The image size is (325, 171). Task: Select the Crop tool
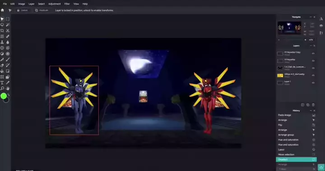click(x=2, y=31)
